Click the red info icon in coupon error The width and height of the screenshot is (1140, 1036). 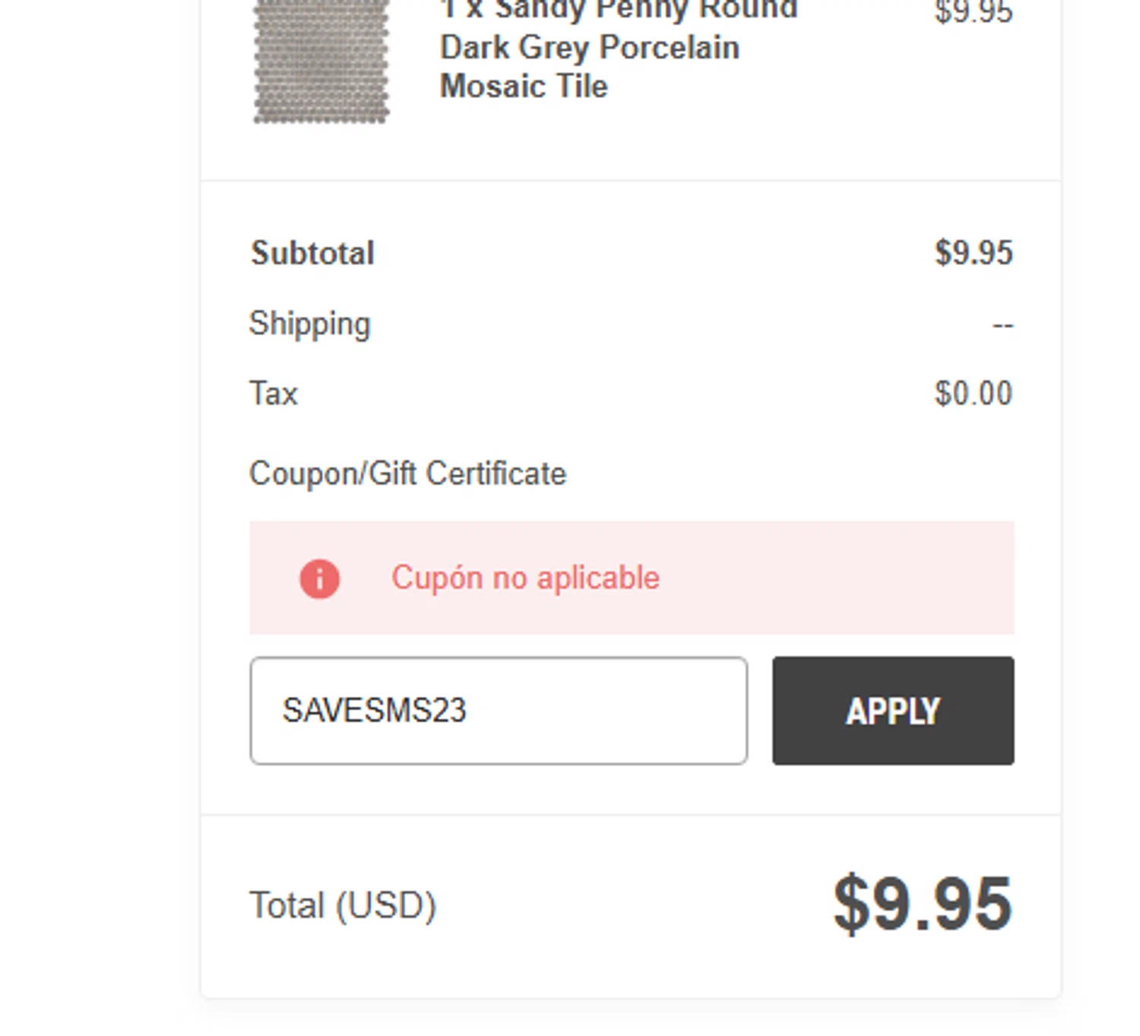tap(319, 579)
